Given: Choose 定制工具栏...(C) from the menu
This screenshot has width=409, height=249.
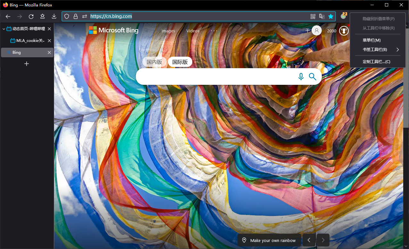Looking at the screenshot, I should tap(376, 62).
